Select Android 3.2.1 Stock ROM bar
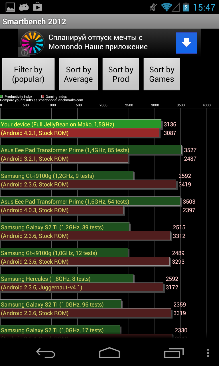This screenshot has width=219, height=366. pyautogui.click(x=64, y=158)
